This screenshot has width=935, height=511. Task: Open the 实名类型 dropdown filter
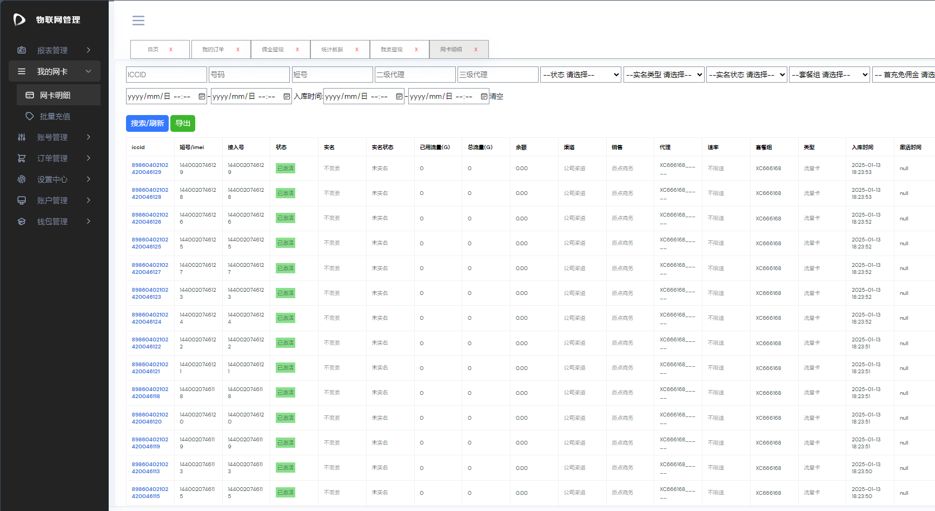664,75
